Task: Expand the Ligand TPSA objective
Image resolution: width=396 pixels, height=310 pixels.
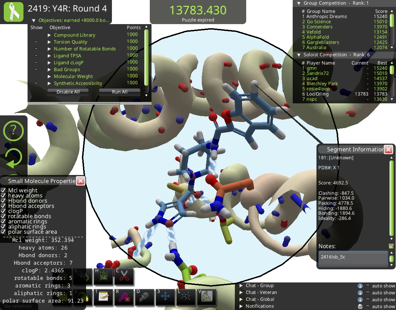Action: [49, 55]
